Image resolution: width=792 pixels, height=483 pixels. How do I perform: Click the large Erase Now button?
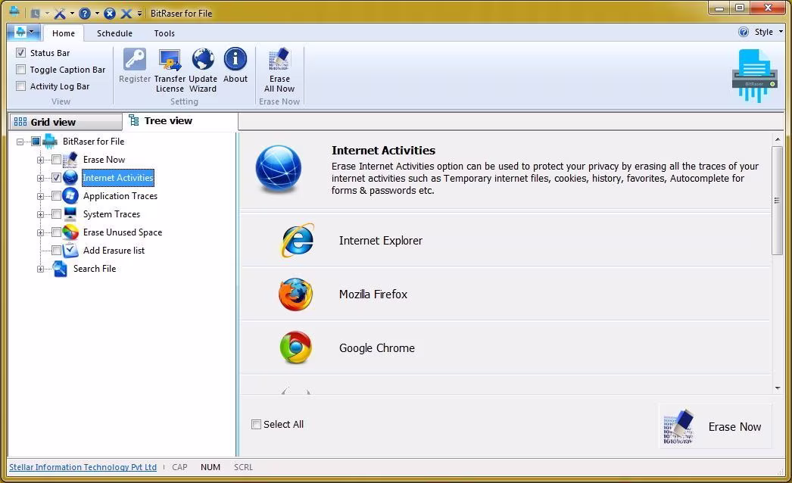(x=716, y=427)
